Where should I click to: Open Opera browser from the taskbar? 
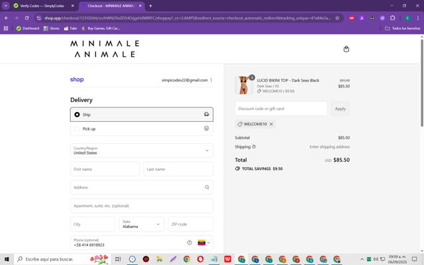point(200,259)
